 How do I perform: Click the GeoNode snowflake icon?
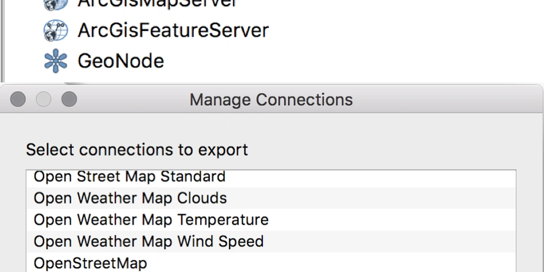click(55, 61)
